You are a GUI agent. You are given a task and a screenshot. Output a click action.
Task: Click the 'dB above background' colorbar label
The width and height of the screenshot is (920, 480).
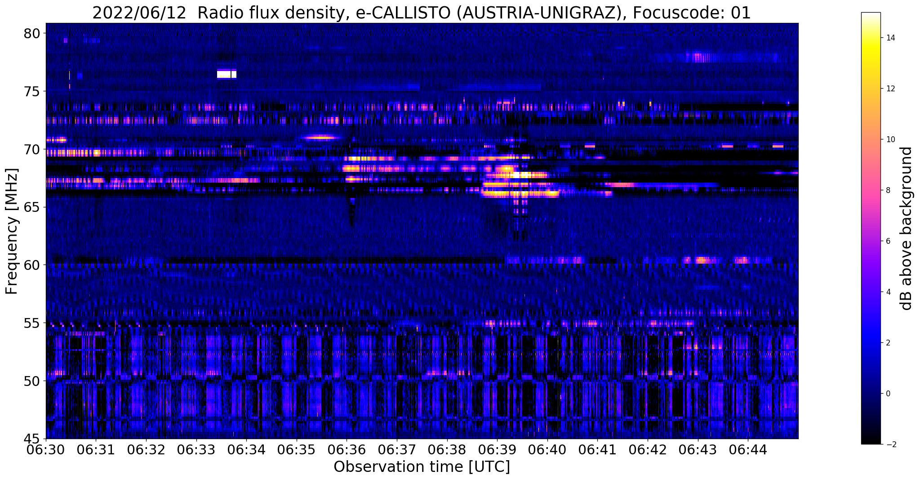pos(907,228)
